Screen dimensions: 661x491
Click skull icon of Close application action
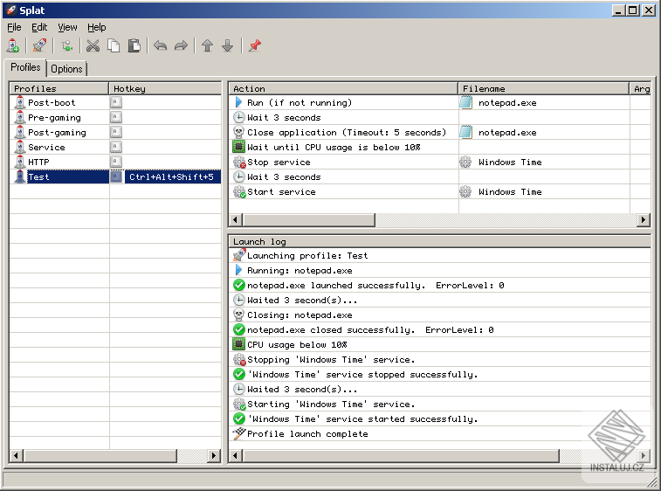click(x=238, y=132)
